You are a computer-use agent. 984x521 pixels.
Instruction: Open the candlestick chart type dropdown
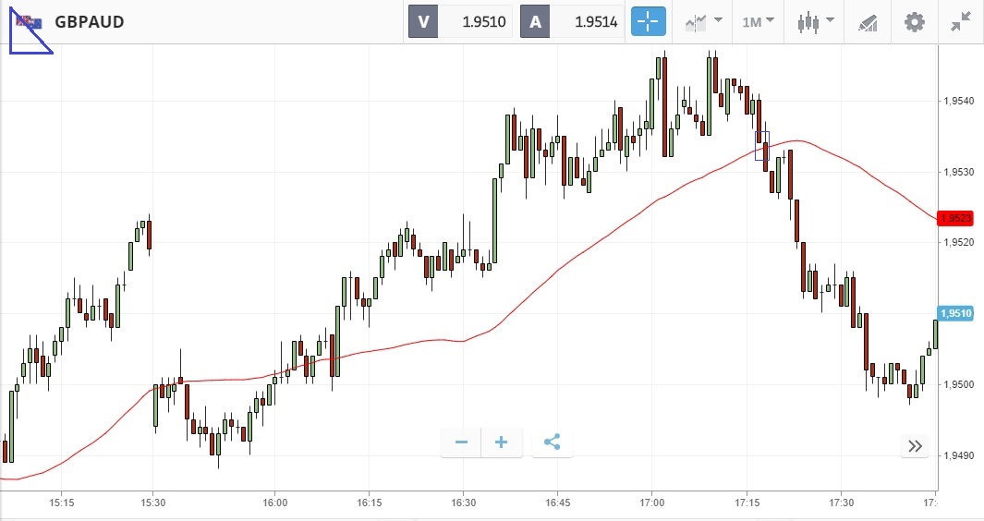pyautogui.click(x=816, y=21)
